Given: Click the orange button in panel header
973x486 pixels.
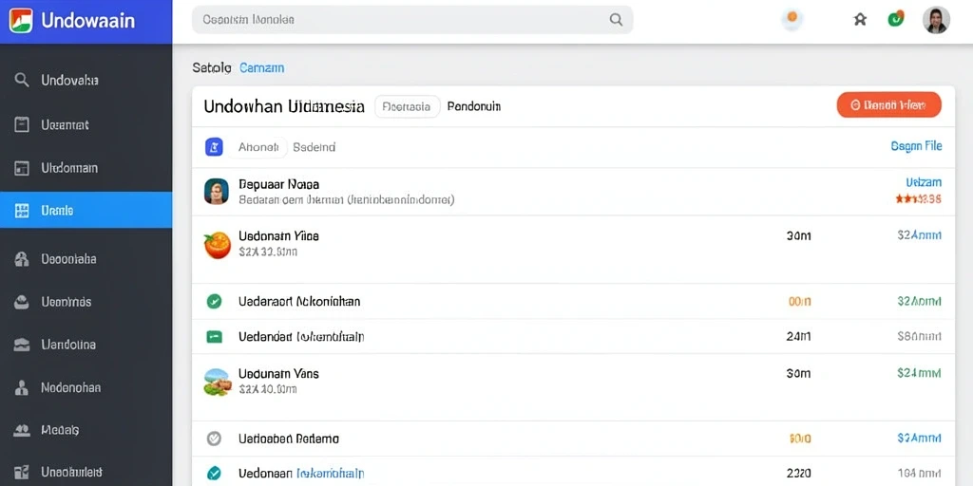Looking at the screenshot, I should (888, 104).
